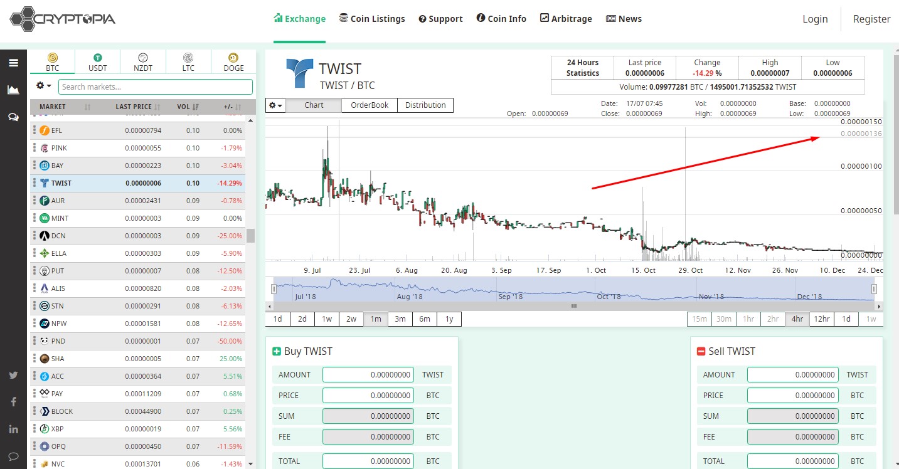The height and width of the screenshot is (469, 899).
Task: Click left handle of chart navigator
Action: pos(274,289)
